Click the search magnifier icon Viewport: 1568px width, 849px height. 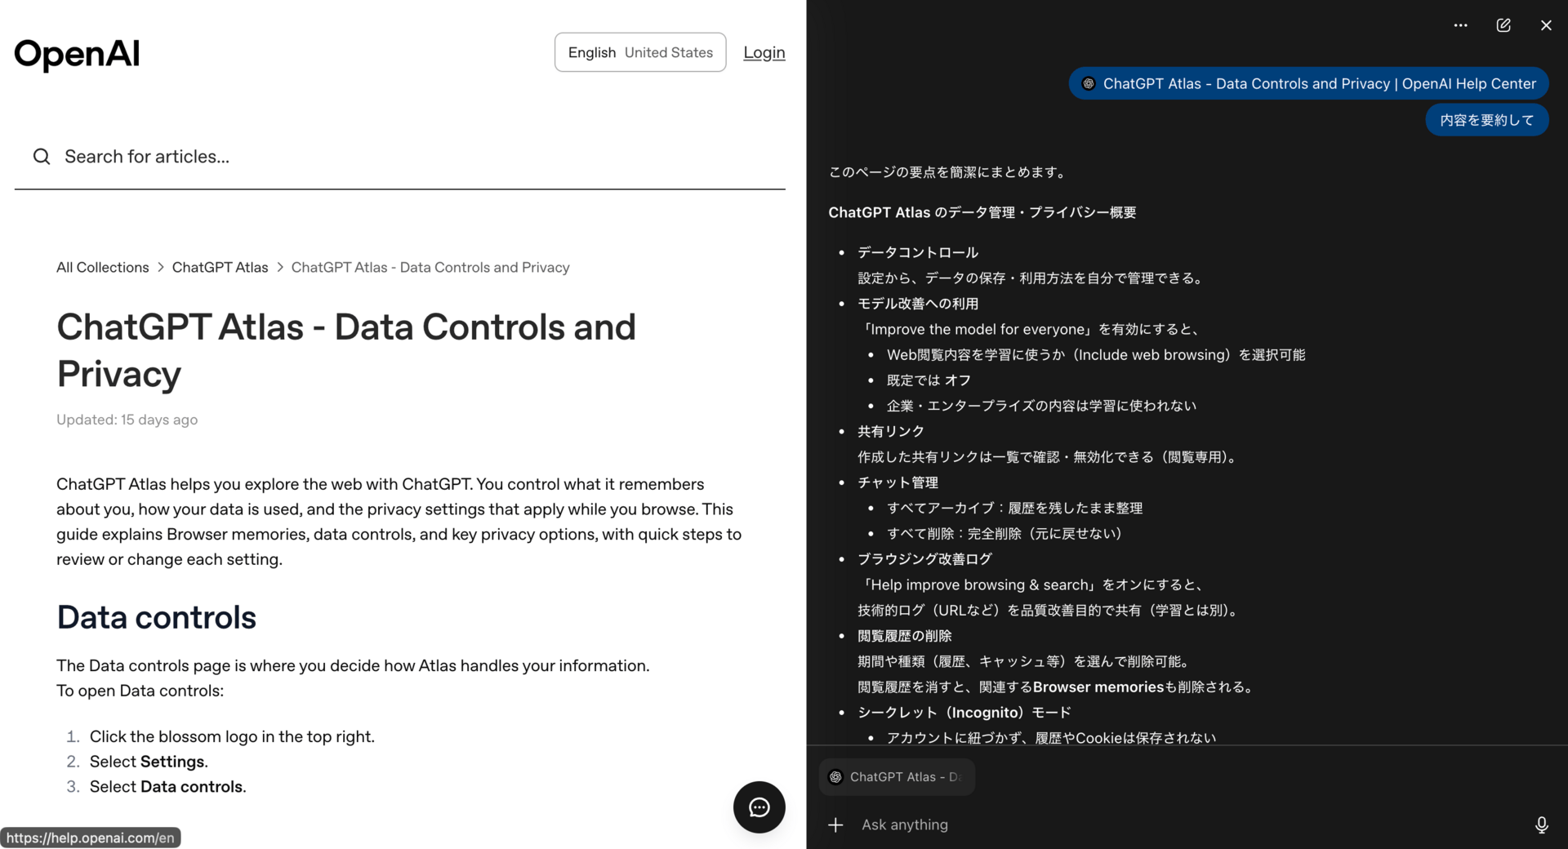[42, 157]
